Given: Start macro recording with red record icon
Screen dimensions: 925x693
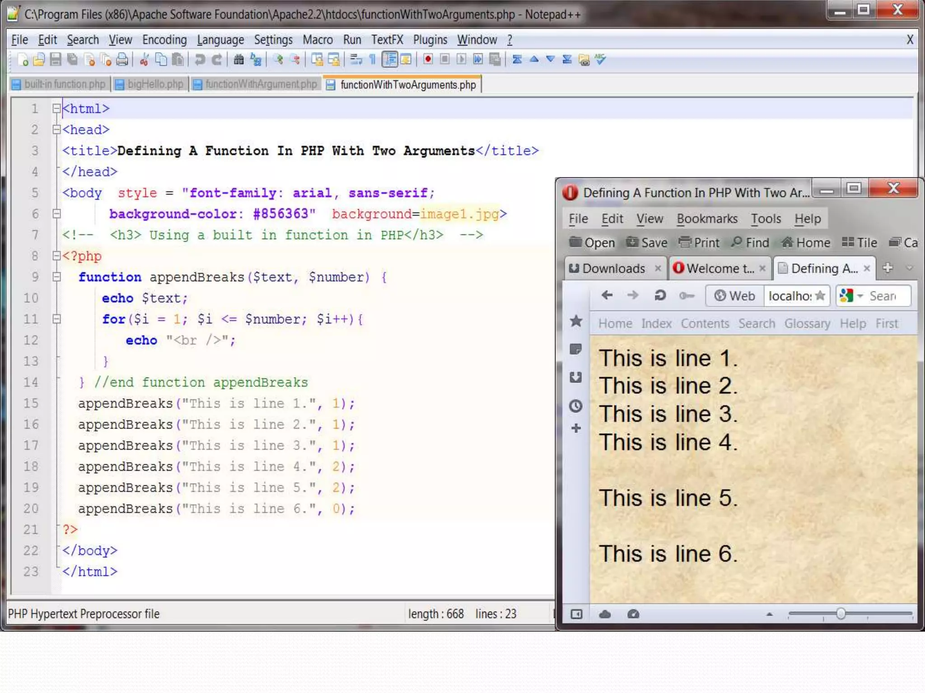Looking at the screenshot, I should coord(428,60).
